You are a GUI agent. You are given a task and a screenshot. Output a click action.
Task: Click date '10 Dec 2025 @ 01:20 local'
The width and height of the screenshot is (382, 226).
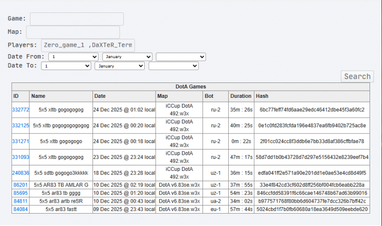(124, 193)
